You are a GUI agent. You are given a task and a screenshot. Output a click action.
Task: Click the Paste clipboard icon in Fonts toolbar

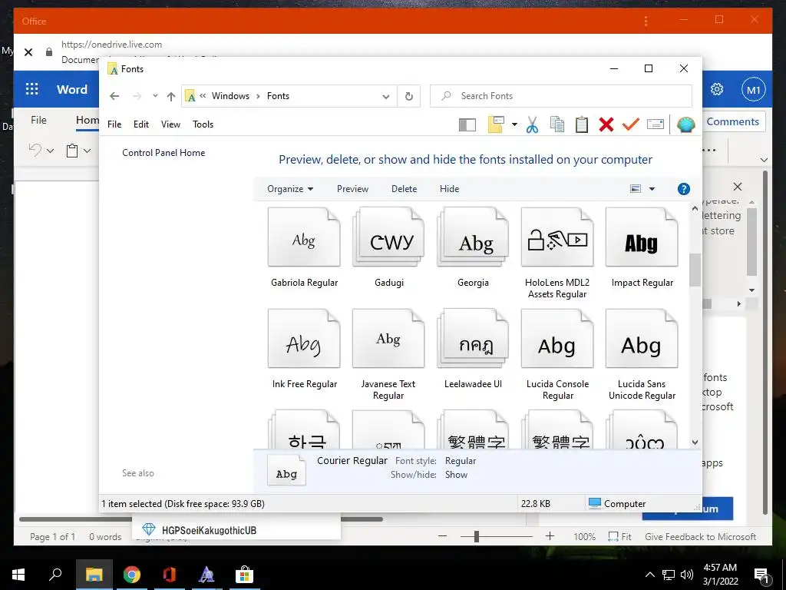click(x=582, y=124)
